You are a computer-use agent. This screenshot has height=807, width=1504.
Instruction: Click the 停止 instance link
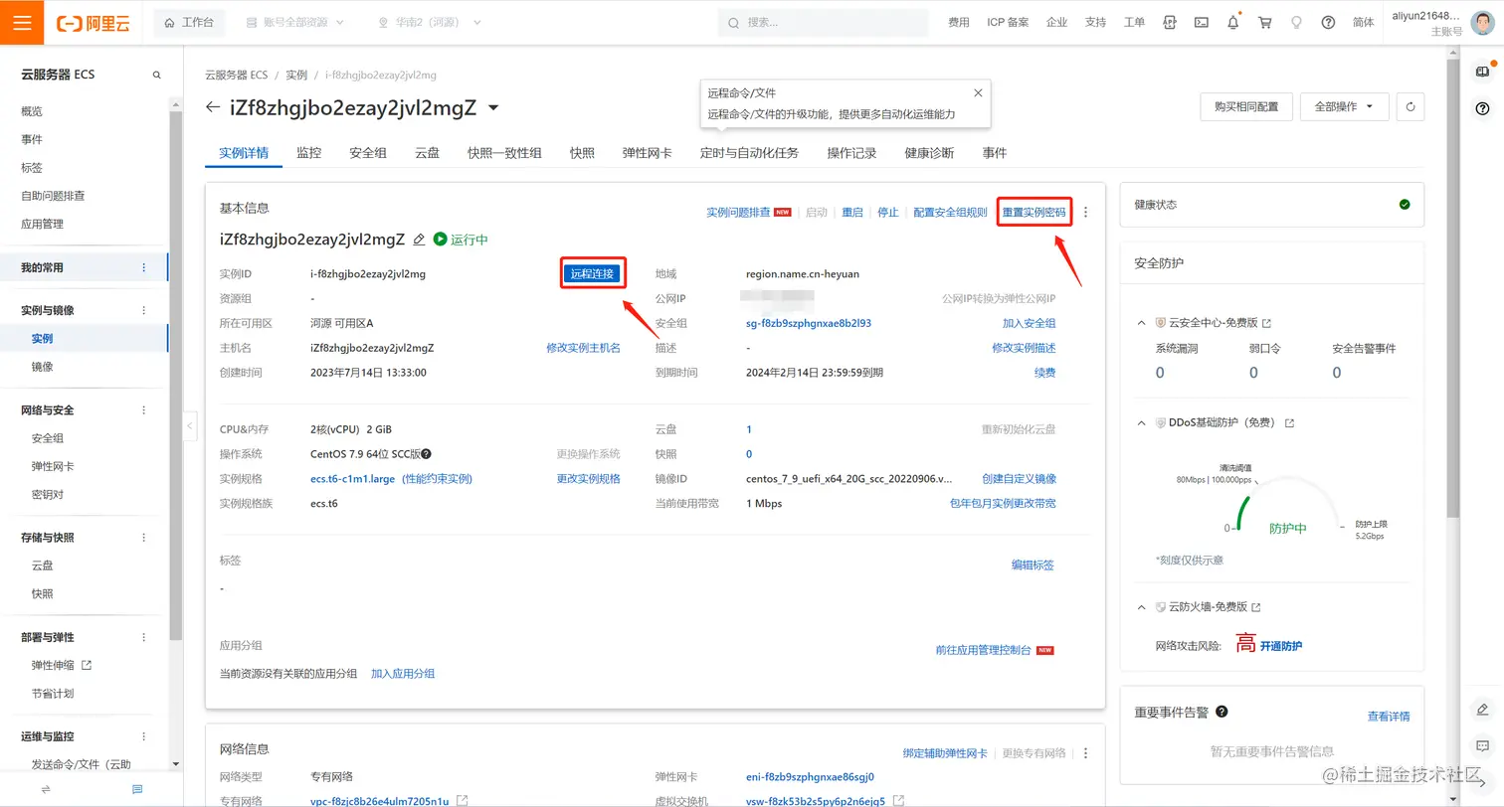point(888,213)
